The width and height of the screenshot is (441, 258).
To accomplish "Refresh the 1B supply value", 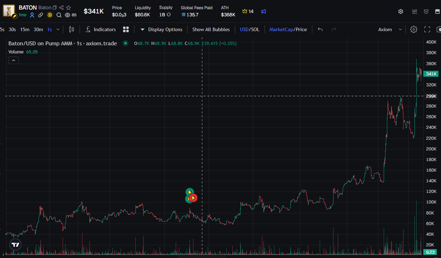I will [169, 15].
